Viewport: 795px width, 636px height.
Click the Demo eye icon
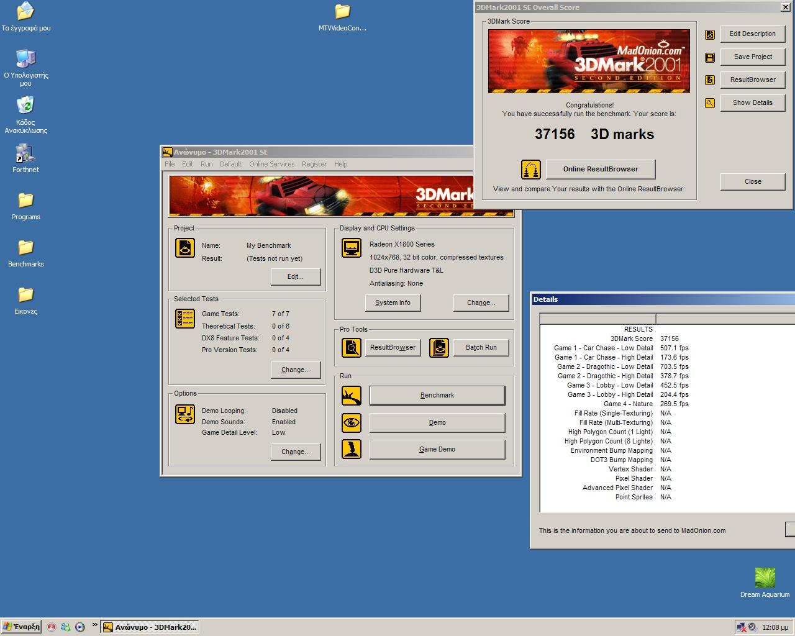click(x=352, y=423)
